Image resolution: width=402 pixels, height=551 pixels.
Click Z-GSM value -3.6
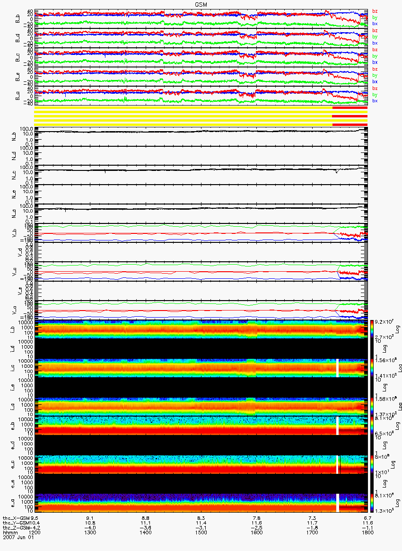tap(146, 528)
